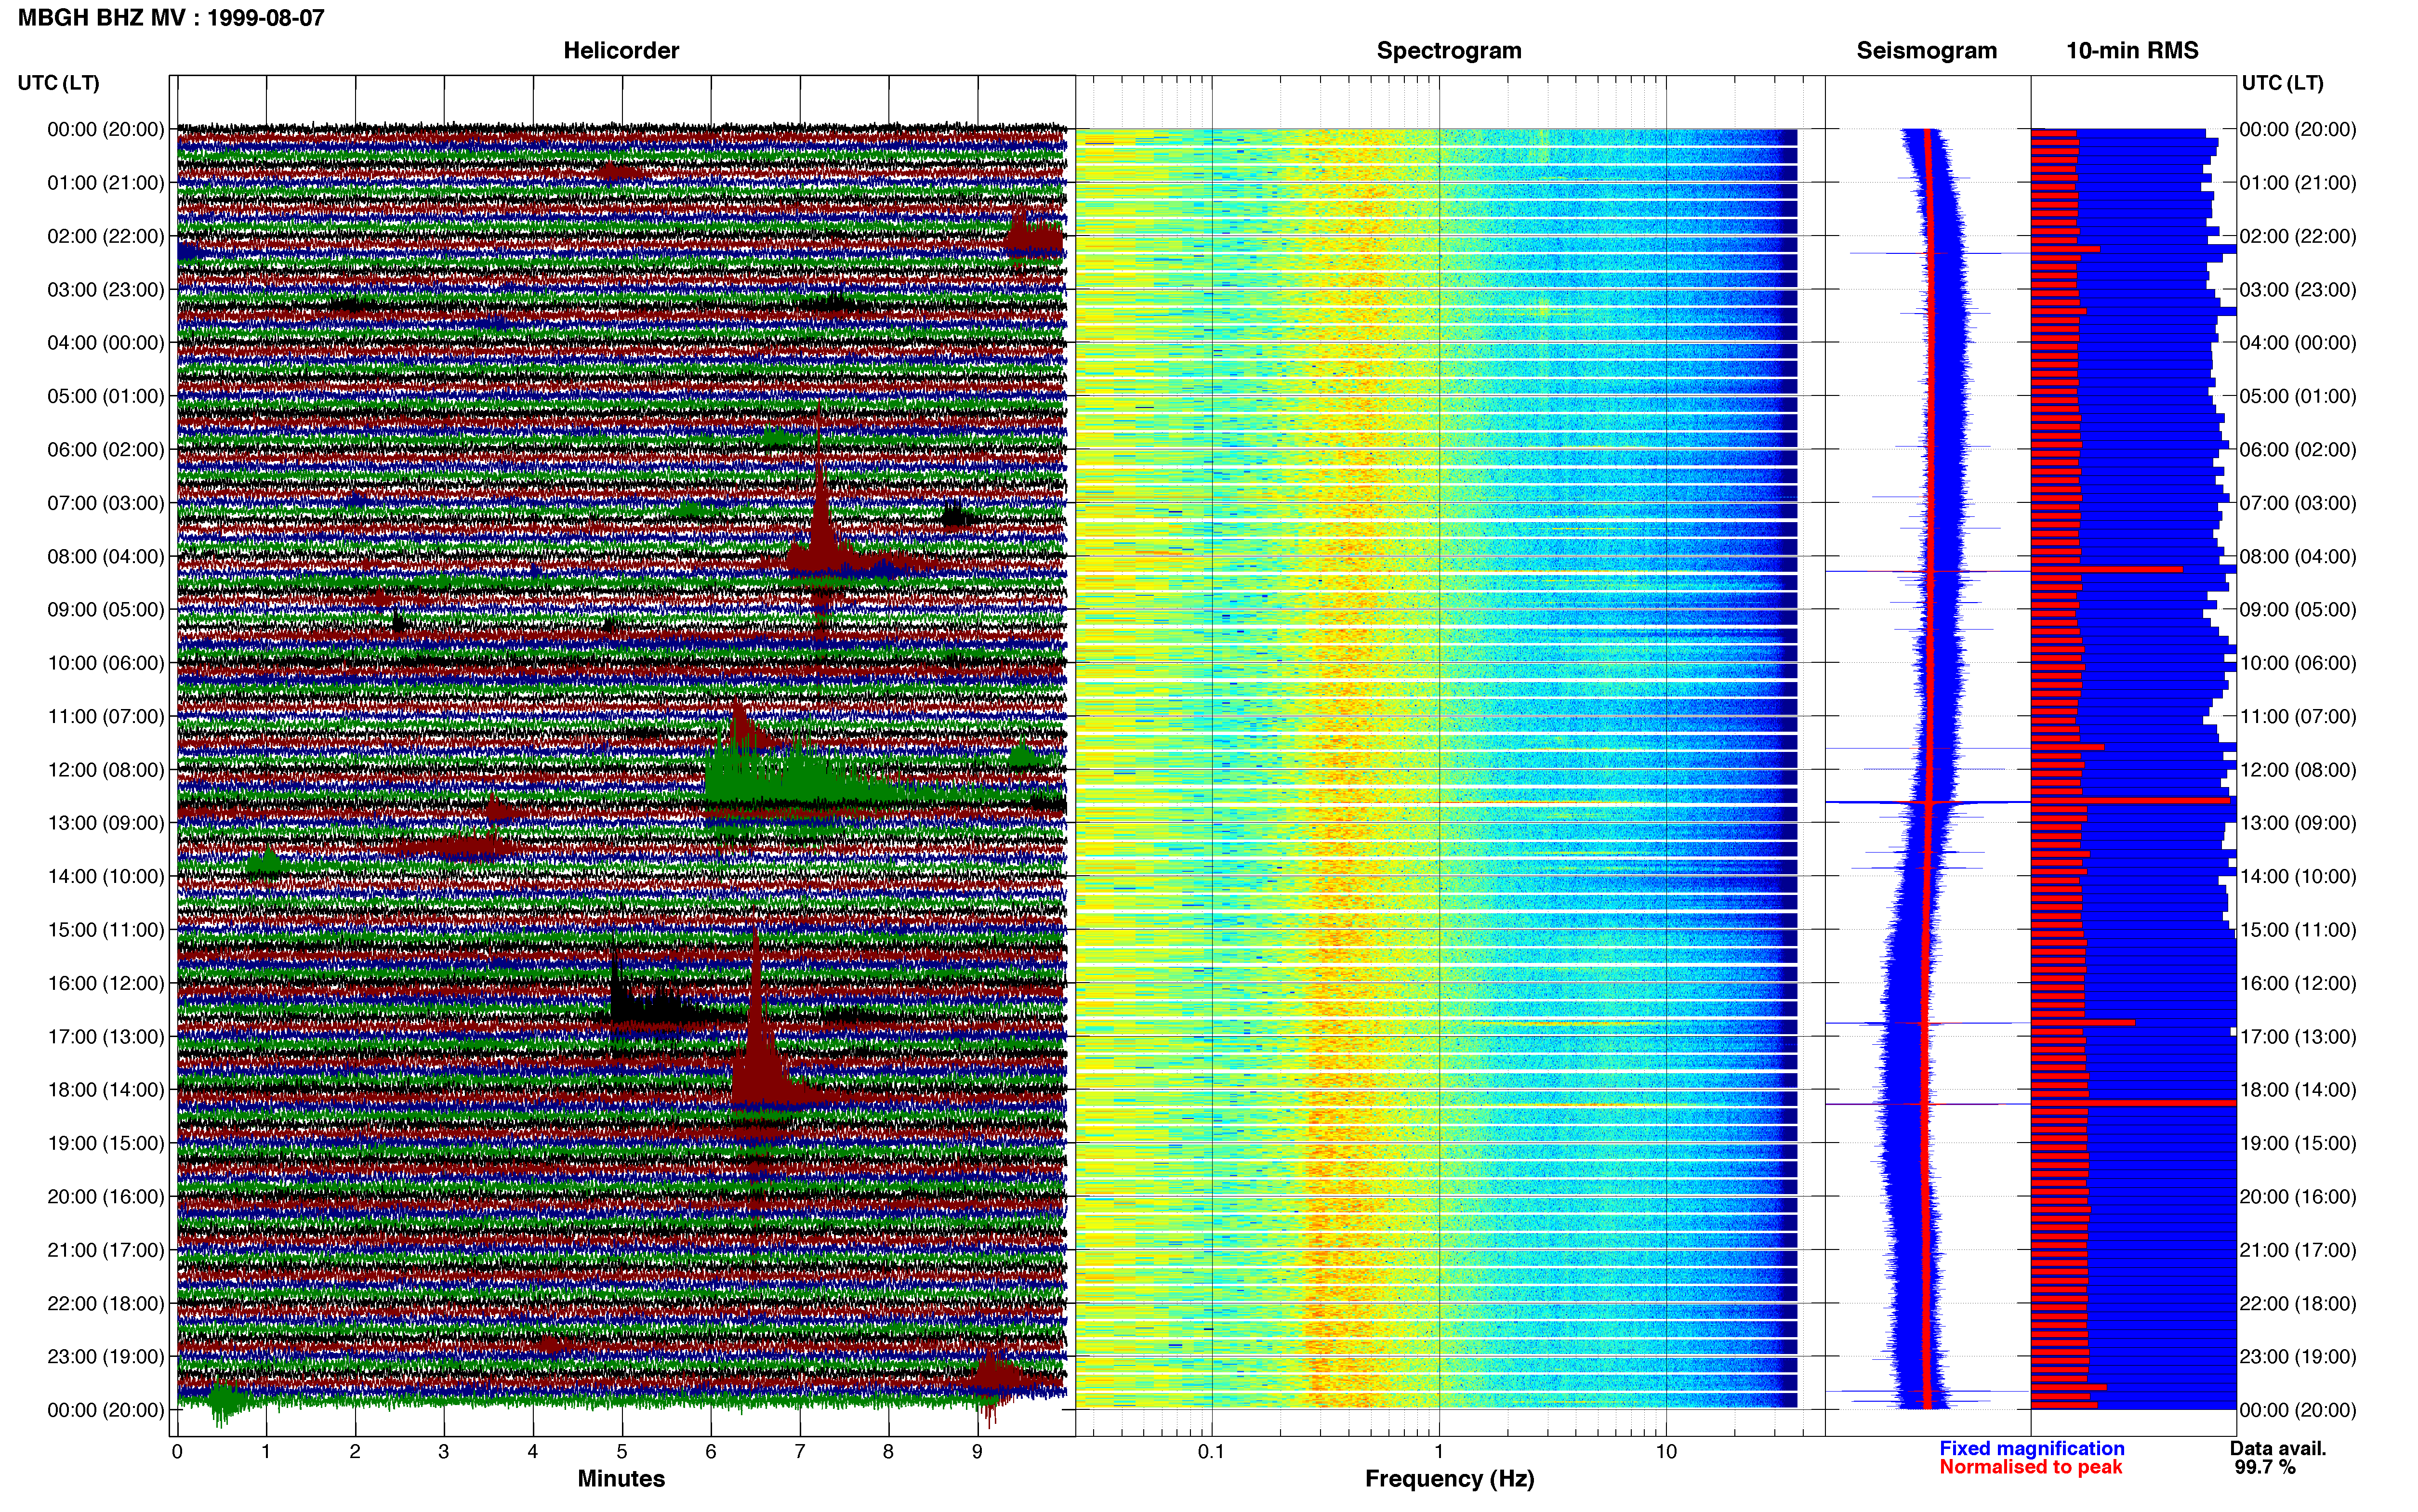Click the '99.7 %' data availability value
Screen dimensions: 2418x1512
2265,1467
